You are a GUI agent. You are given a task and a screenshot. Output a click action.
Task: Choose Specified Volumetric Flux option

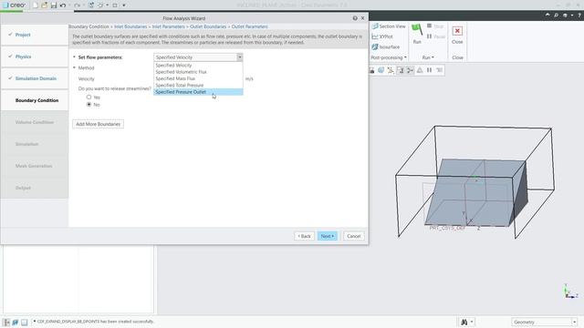198,72
